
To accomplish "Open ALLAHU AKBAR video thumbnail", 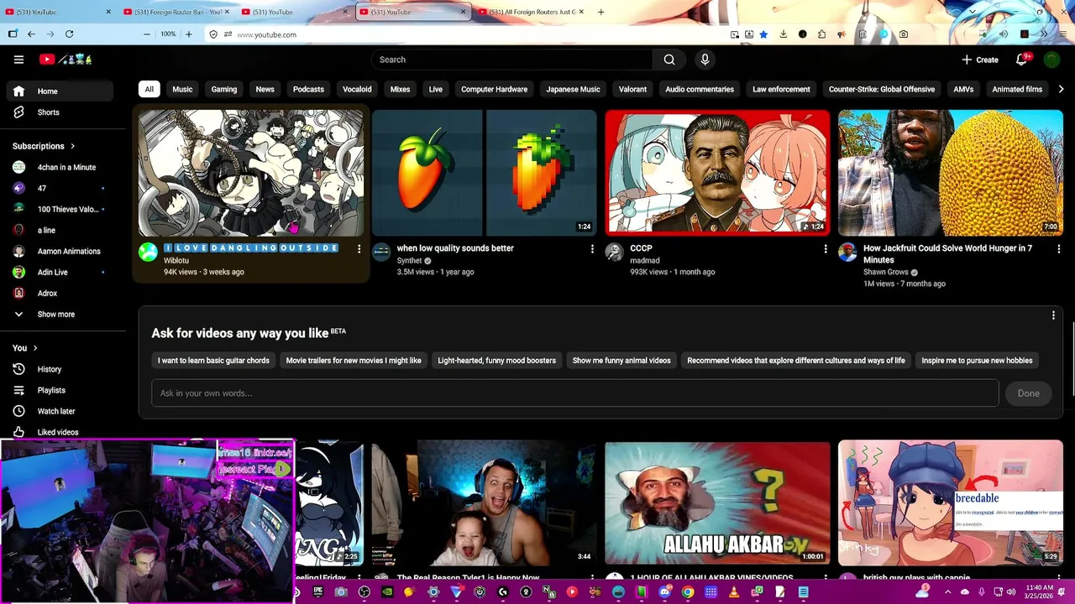I will point(717,503).
